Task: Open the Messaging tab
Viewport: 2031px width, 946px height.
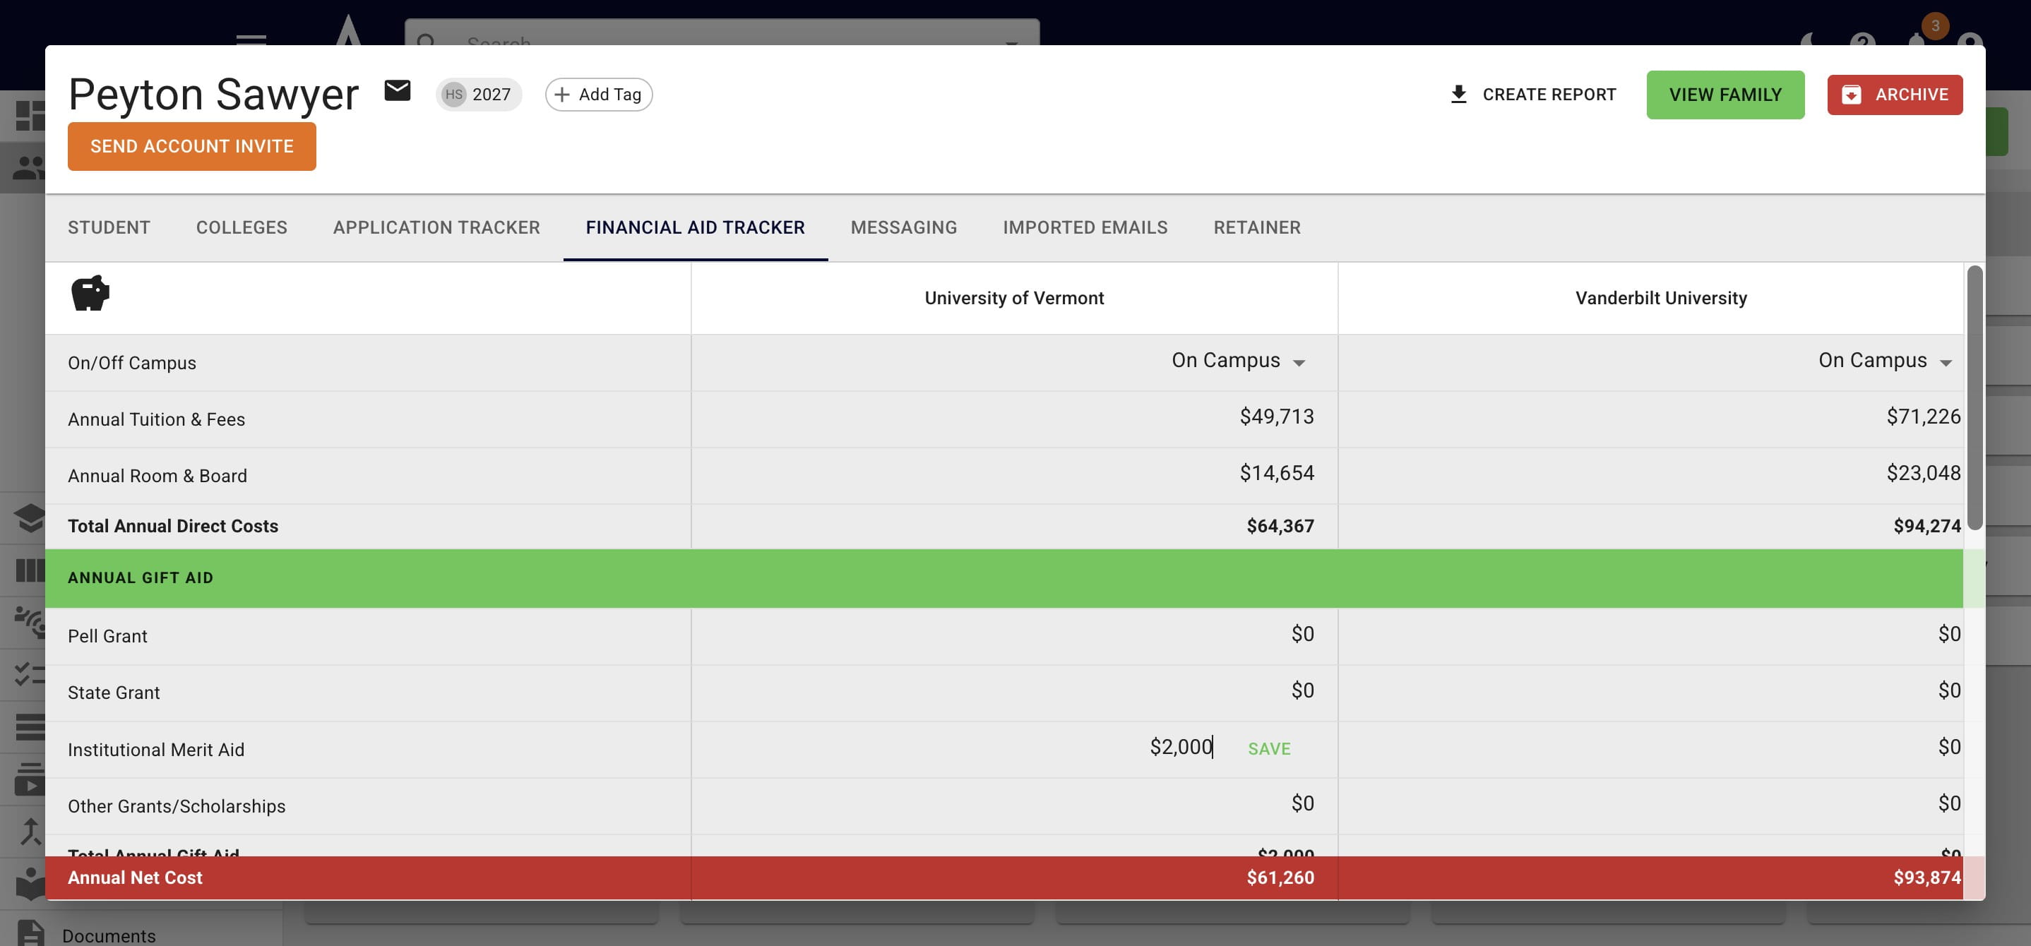Action: 903,228
